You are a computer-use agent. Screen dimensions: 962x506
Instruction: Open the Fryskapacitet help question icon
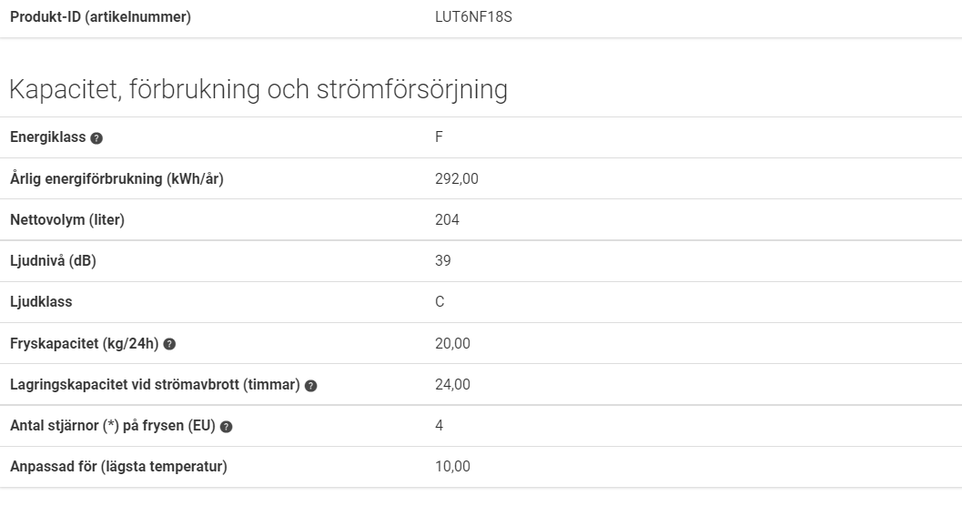(x=170, y=344)
